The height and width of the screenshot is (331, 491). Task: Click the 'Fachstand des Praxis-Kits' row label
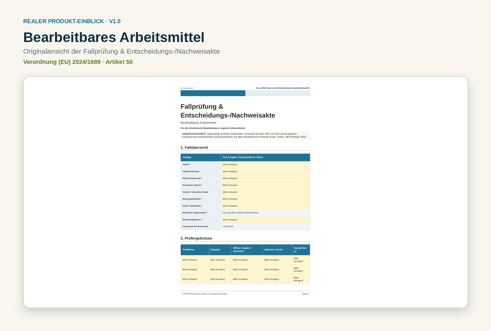point(201,226)
